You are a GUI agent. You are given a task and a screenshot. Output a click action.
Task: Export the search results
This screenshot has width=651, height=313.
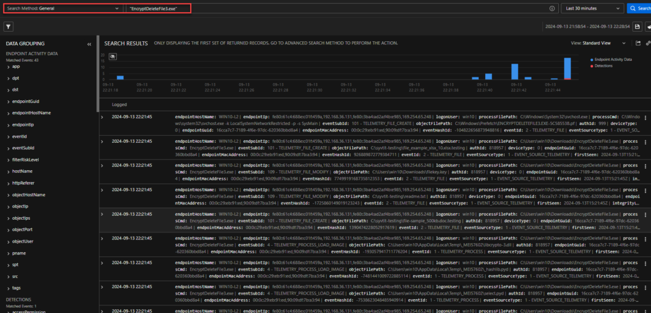pyautogui.click(x=638, y=43)
